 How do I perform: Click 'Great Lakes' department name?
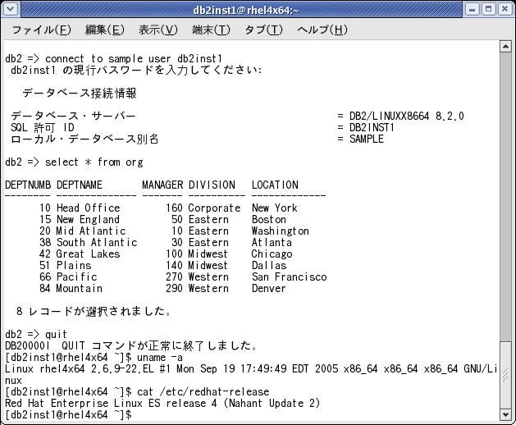(x=89, y=254)
